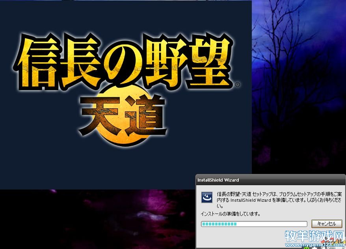Click the install preparation progress bar
The height and width of the screenshot is (249, 346).
[x=254, y=224]
